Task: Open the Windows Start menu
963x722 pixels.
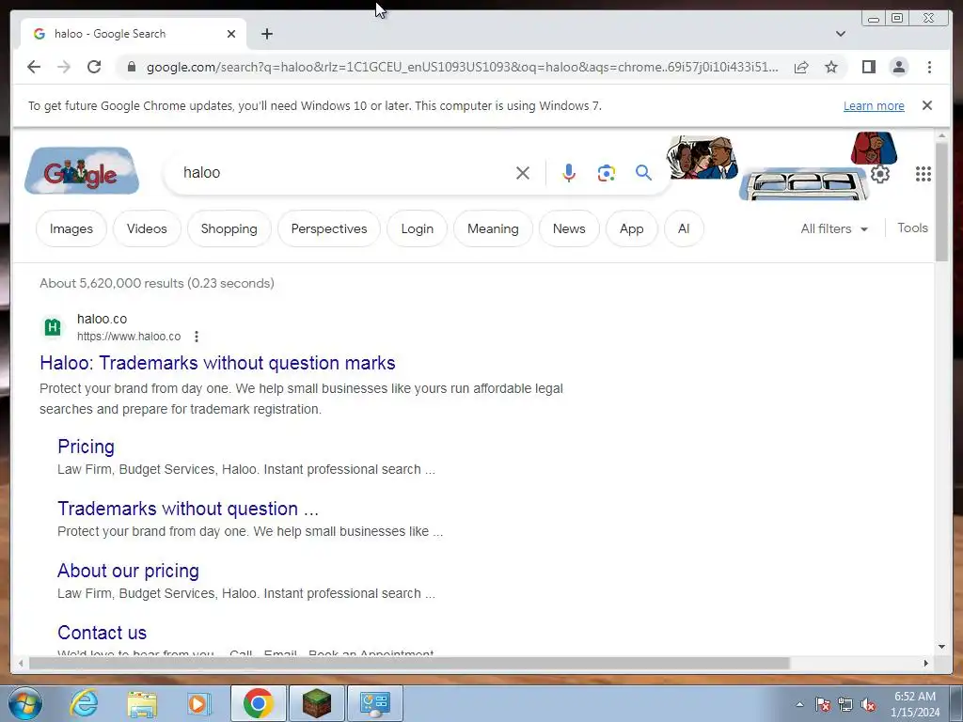Action: point(25,703)
